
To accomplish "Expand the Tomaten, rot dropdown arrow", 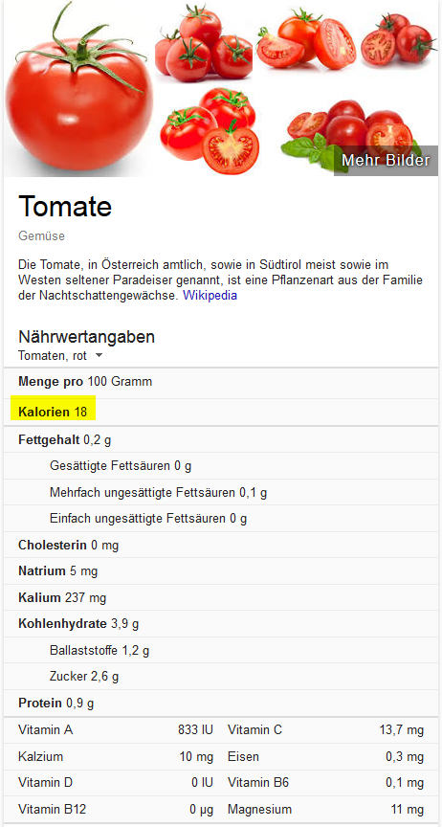I will point(99,355).
